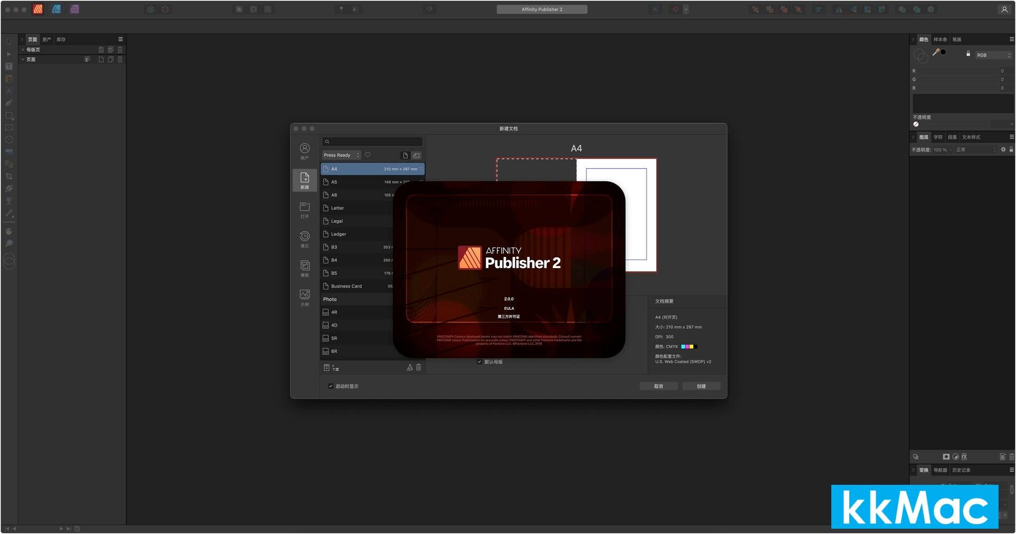Select the A4 preset row
Image resolution: width=1016 pixels, height=534 pixels.
[373, 169]
